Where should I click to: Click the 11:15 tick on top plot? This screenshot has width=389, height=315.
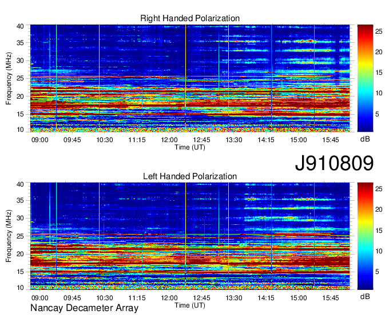point(137,140)
